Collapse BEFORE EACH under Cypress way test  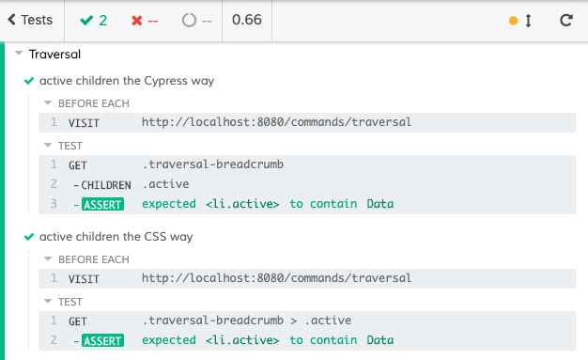point(48,102)
